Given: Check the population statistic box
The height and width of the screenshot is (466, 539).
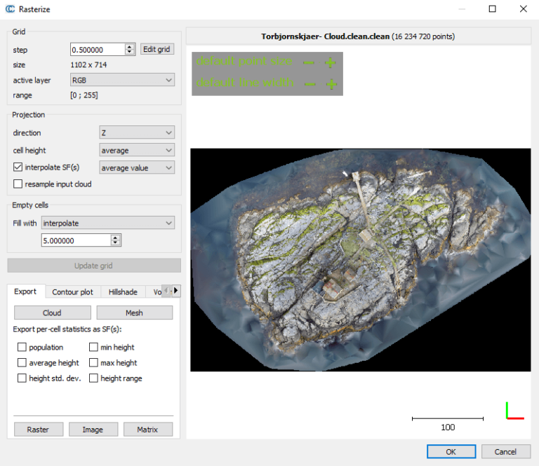Looking at the screenshot, I should 22,347.
